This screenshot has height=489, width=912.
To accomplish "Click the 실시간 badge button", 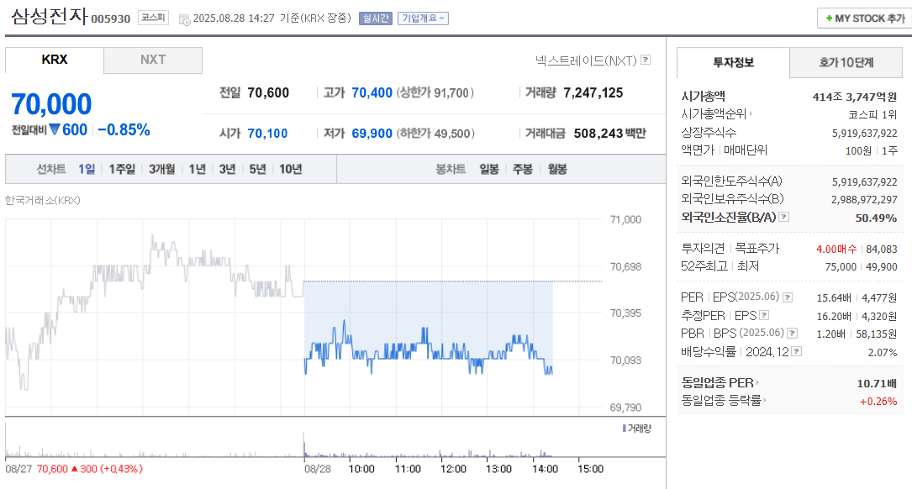I will click(x=375, y=18).
